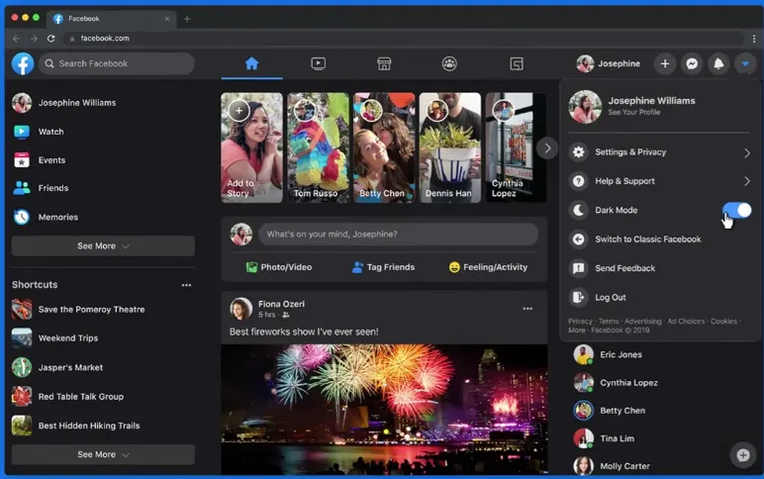Go back in browser history
This screenshot has width=764, height=479.
click(16, 38)
